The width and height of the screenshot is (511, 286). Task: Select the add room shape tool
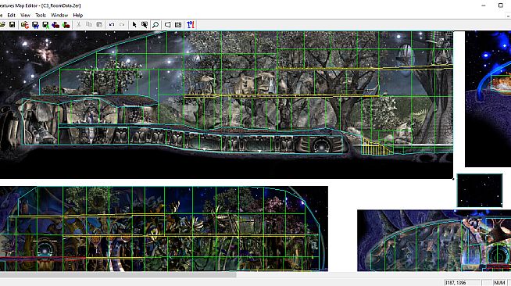[167, 25]
